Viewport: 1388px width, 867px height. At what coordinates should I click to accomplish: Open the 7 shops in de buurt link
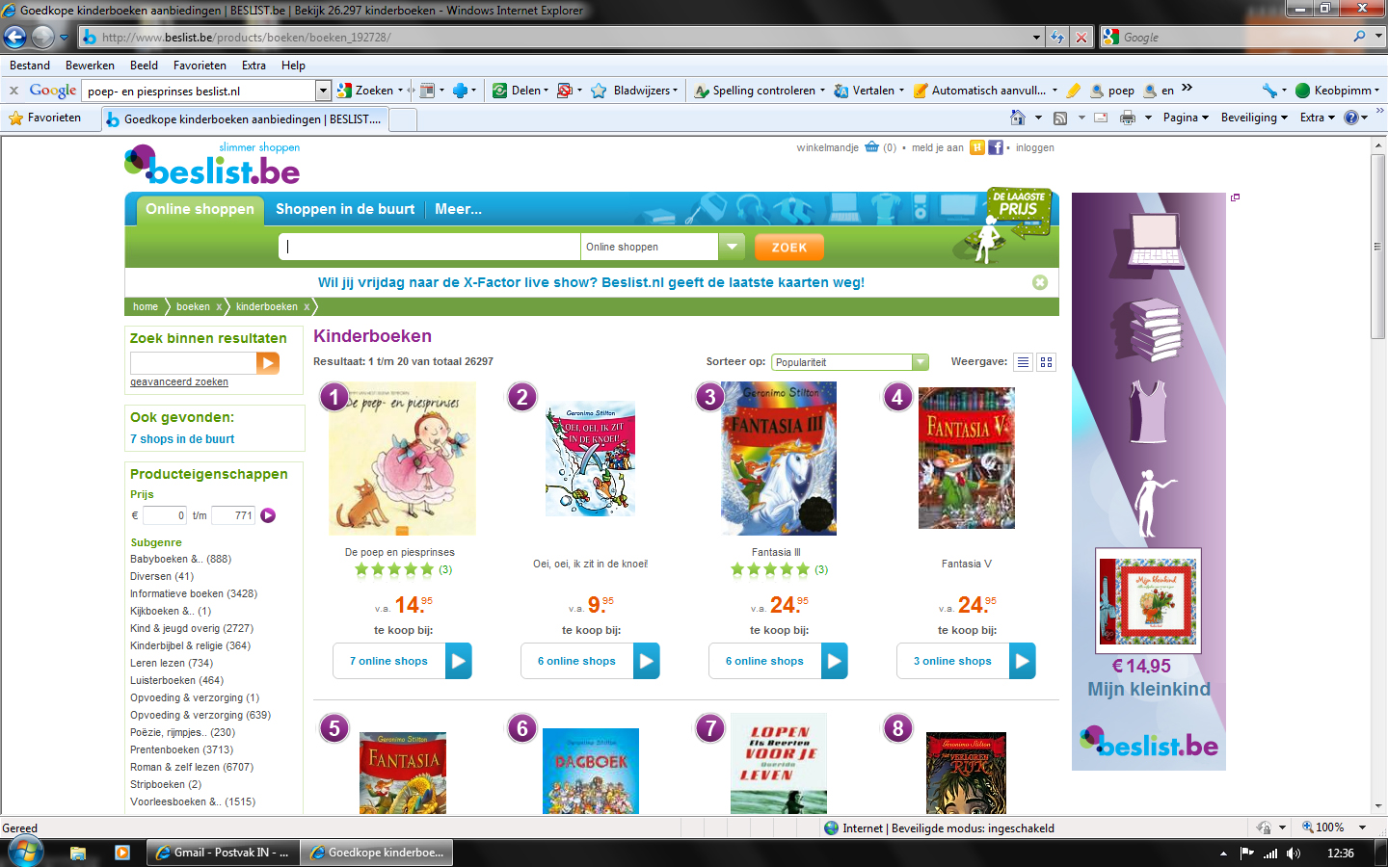click(182, 439)
